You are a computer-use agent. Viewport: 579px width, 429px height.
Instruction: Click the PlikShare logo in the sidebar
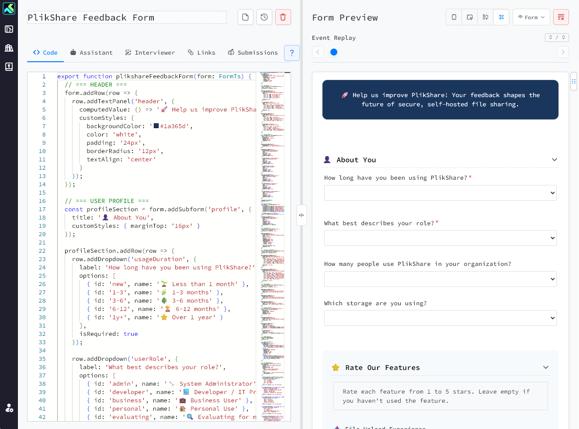pos(9,8)
